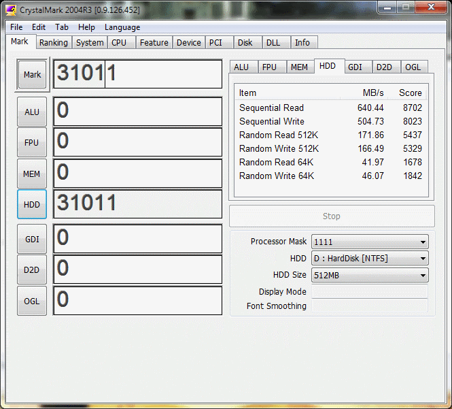Click the total Mark score field
The image size is (452, 409).
[138, 74]
